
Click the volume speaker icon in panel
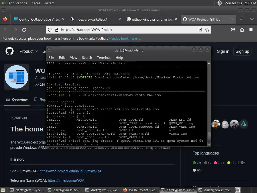click(x=219, y=3)
